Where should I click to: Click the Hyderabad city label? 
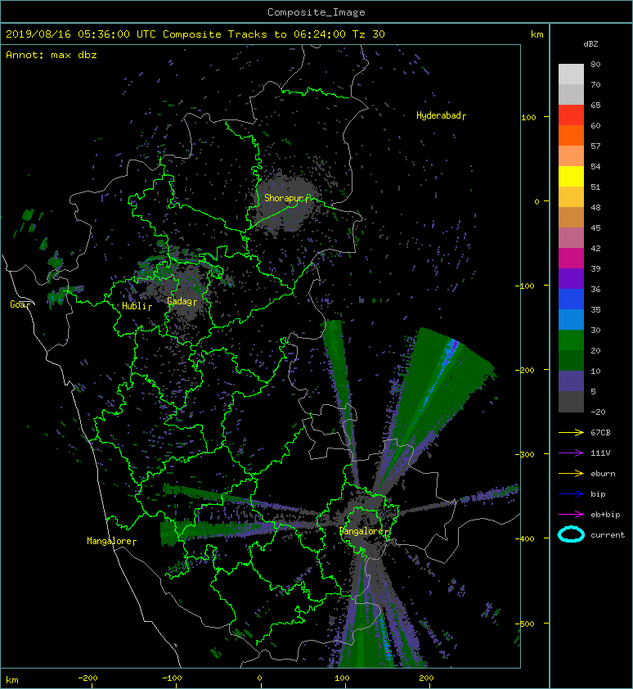pos(439,115)
